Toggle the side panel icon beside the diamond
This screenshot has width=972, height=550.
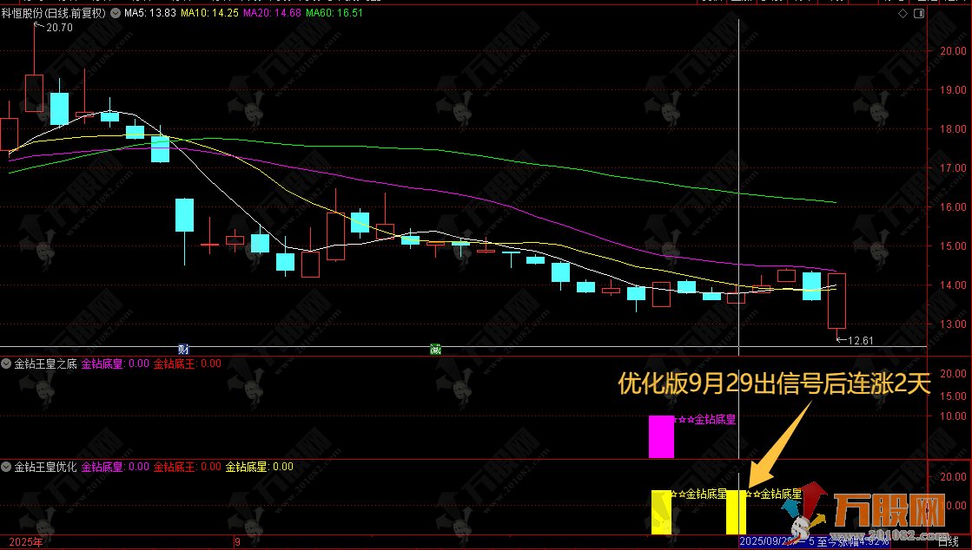point(919,13)
